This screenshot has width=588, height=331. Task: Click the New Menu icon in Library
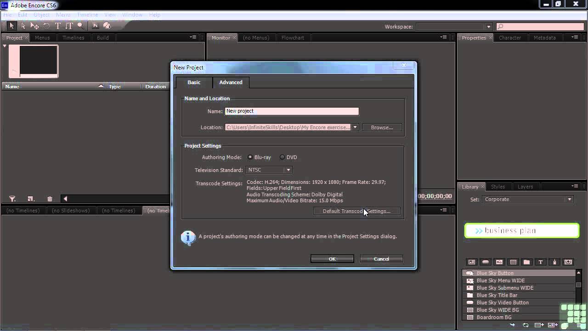point(553,325)
